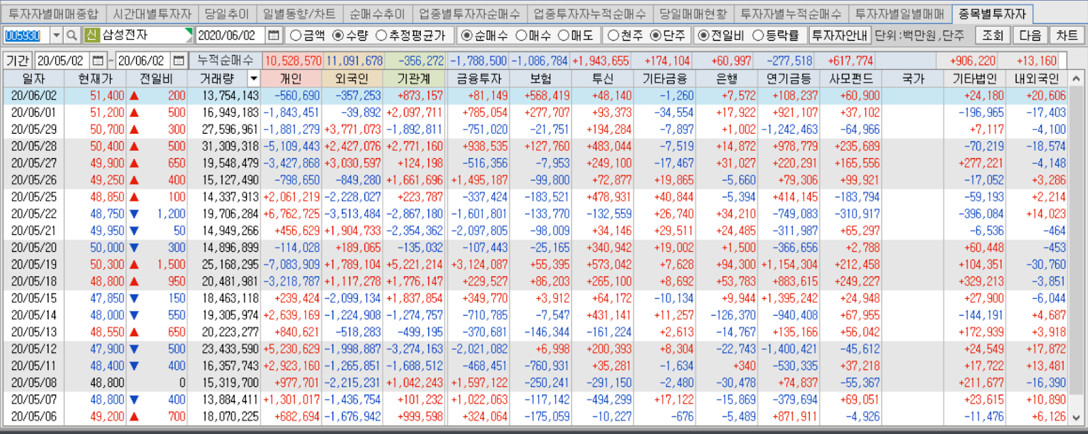Image resolution: width=1088 pixels, height=434 pixels.
Task: Click the table scrollbar down arrow
Action: (x=1076, y=418)
